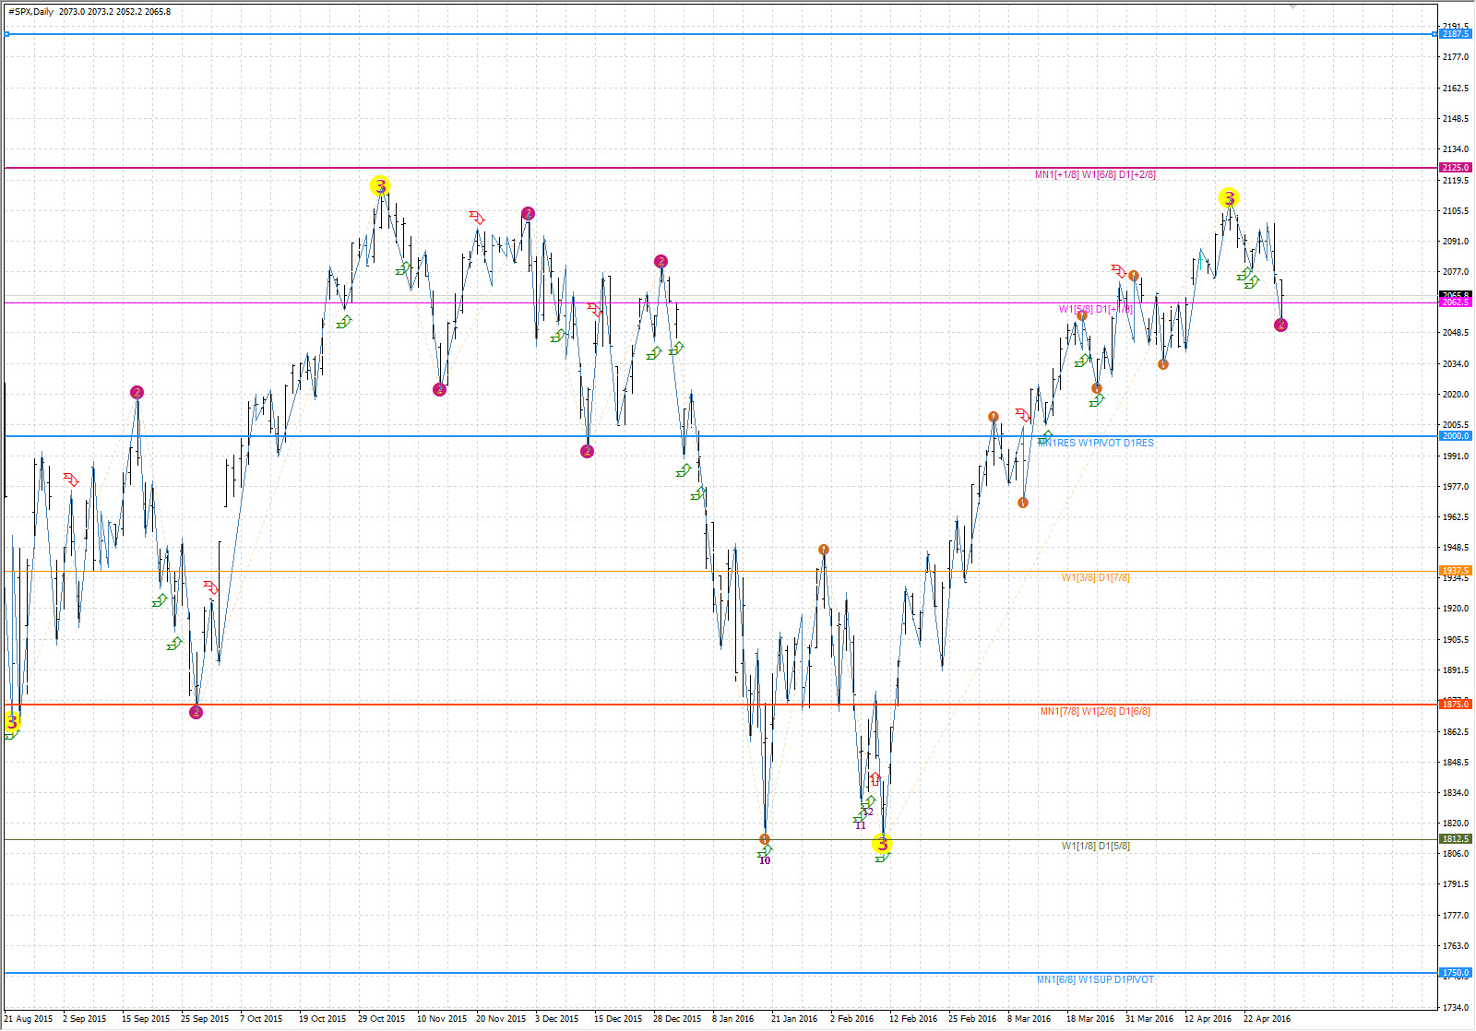Click the 1750.0 blue price tag
The width and height of the screenshot is (1476, 1031).
[x=1455, y=973]
